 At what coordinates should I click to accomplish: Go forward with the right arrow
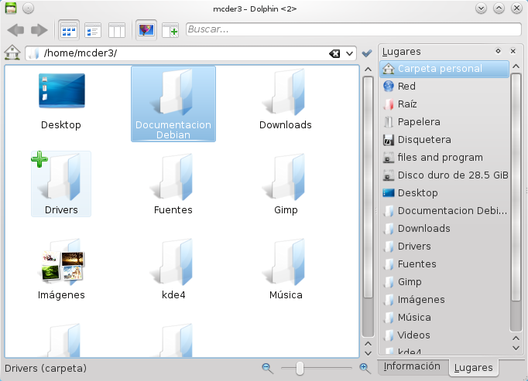[x=39, y=30]
